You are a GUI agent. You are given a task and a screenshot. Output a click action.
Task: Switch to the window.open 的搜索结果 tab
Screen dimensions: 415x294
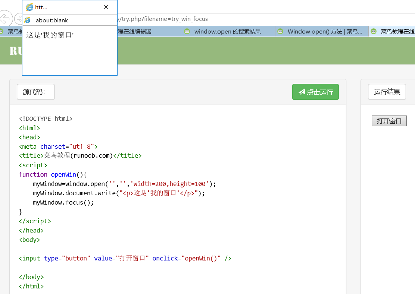tap(229, 31)
